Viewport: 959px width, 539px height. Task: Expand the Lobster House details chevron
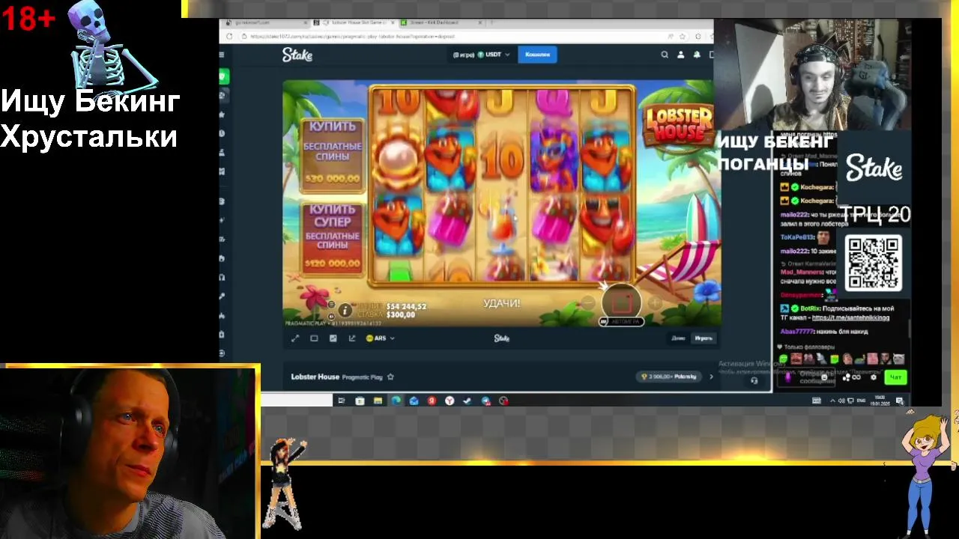click(x=711, y=377)
